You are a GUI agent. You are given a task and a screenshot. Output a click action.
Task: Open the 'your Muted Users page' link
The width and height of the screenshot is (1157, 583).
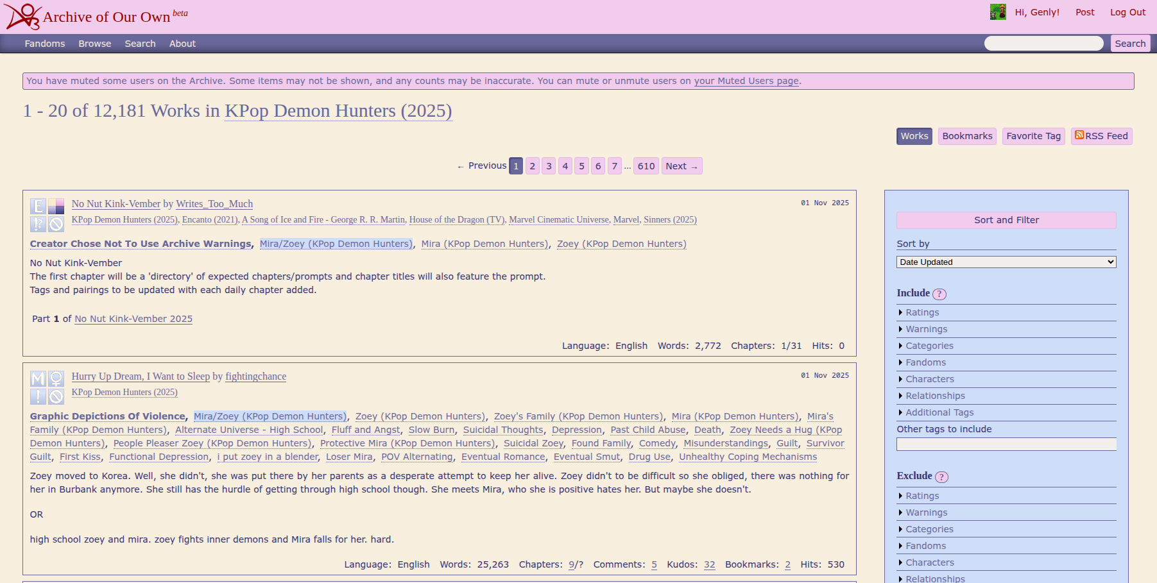coord(746,81)
